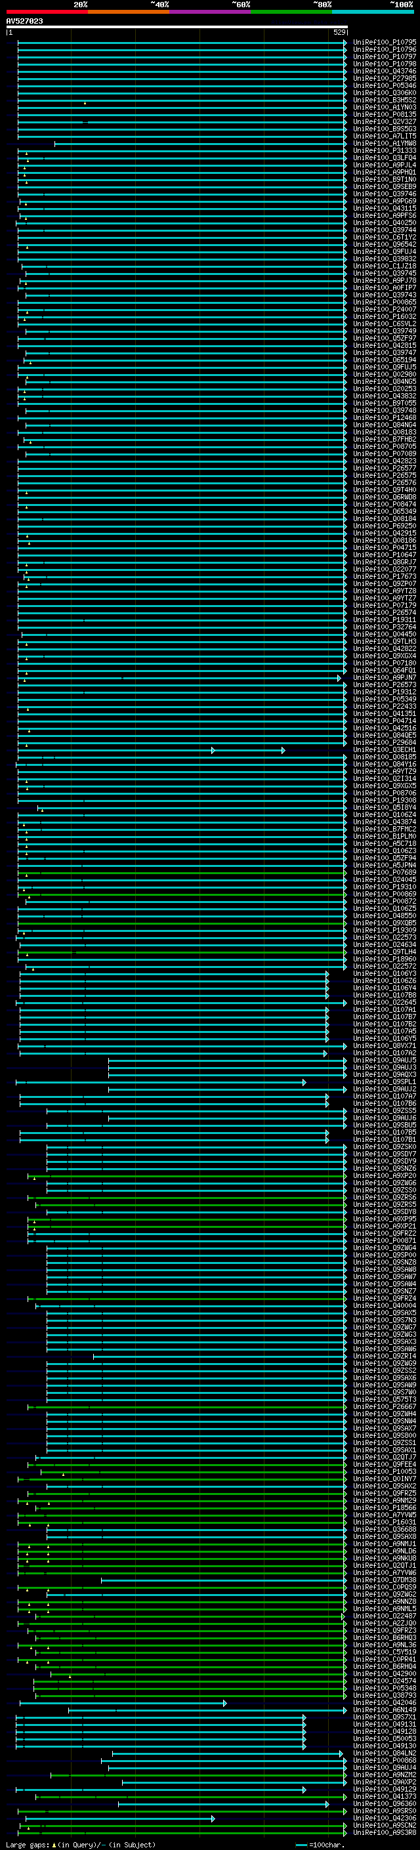Viewport: 420px width, 1850px height.
Task: Open hit UniRef100_Q42900
Action: tap(384, 1673)
